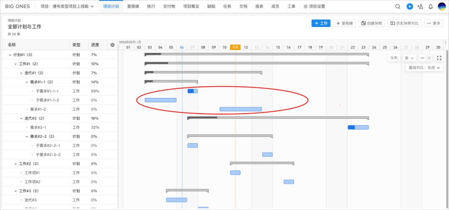This screenshot has height=210, width=449.
Task: Click the blue + 工作 button
Action: click(x=321, y=23)
